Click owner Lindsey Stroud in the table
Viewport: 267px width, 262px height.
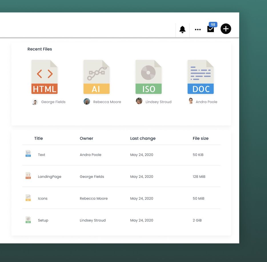pos(93,221)
